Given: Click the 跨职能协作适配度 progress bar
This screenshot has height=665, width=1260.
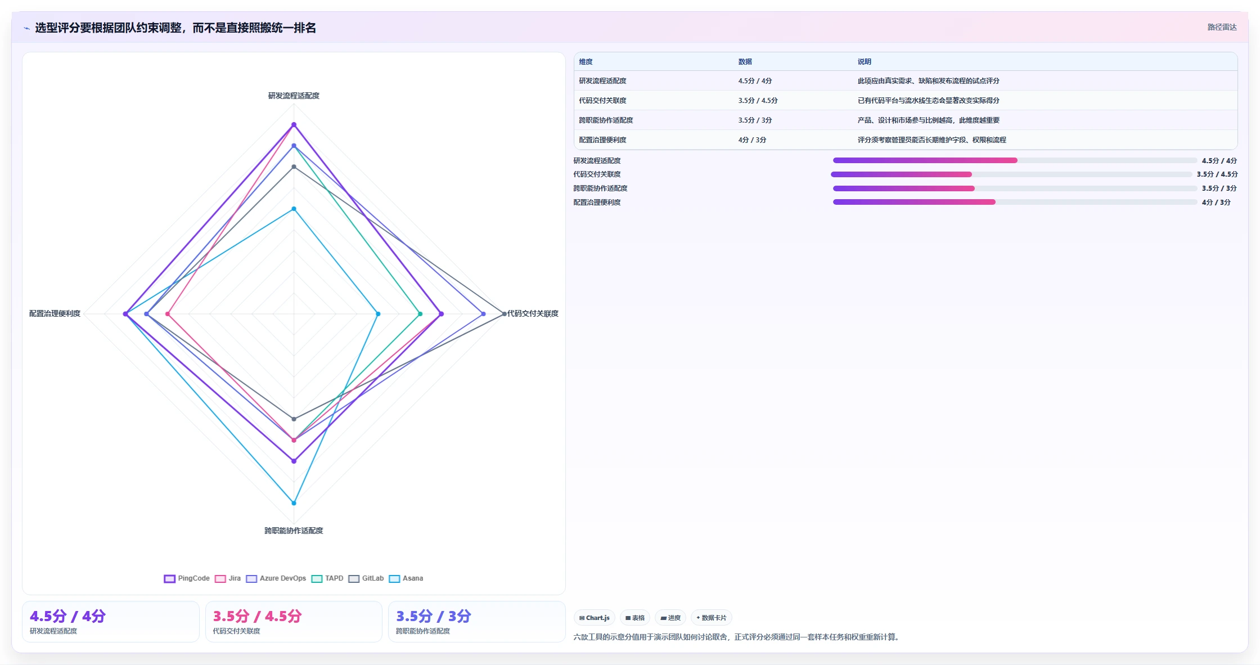Looking at the screenshot, I should [1015, 188].
